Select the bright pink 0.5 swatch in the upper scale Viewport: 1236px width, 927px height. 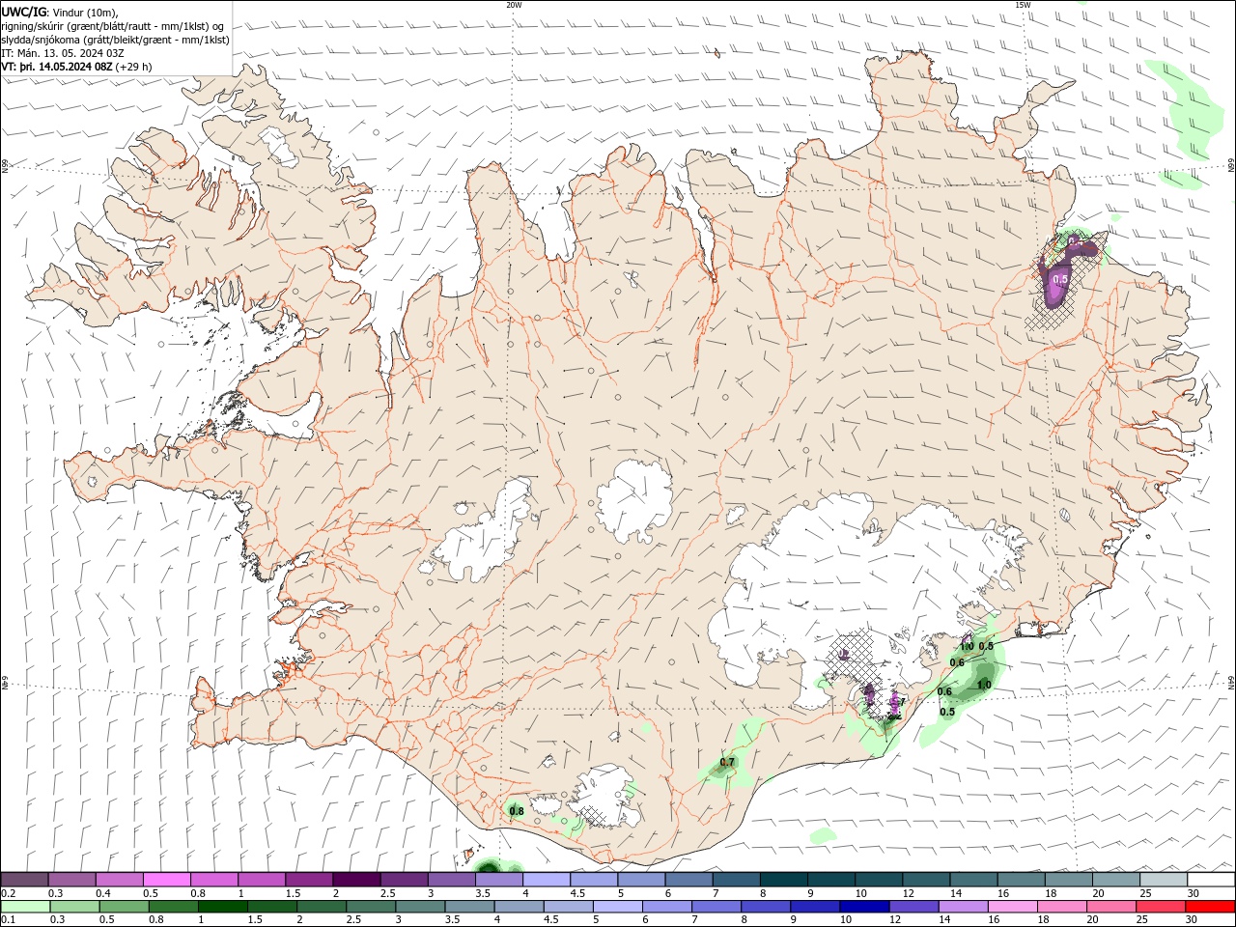click(166, 880)
